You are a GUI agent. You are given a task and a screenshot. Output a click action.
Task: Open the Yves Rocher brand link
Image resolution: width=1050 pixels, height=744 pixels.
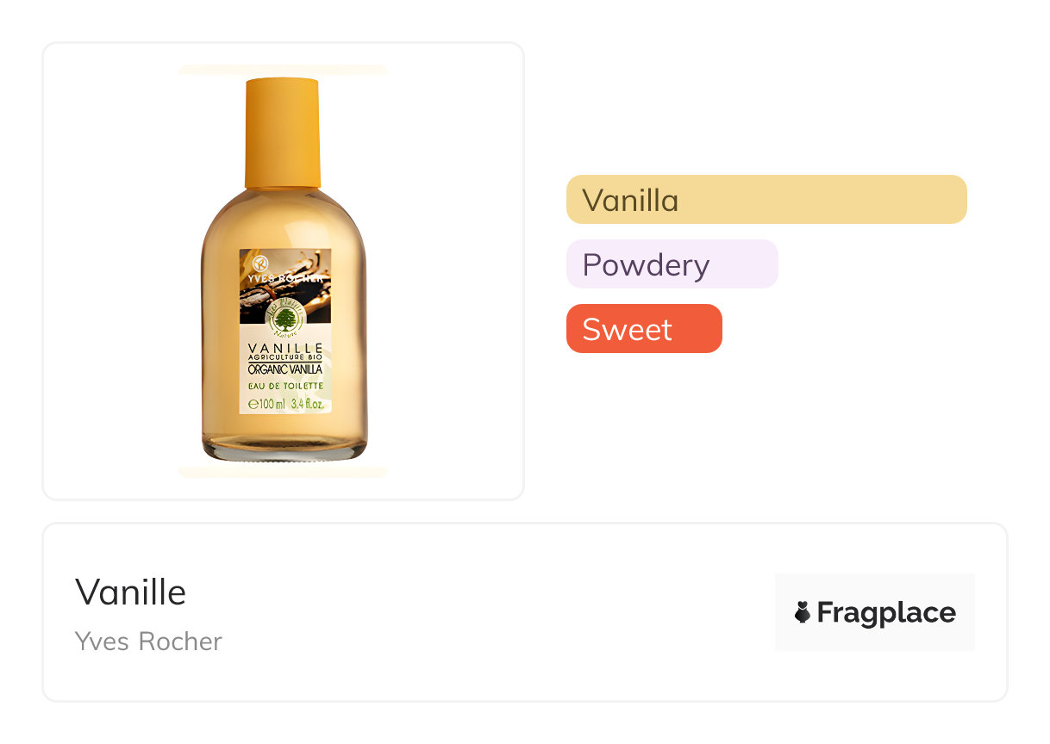[x=148, y=642]
